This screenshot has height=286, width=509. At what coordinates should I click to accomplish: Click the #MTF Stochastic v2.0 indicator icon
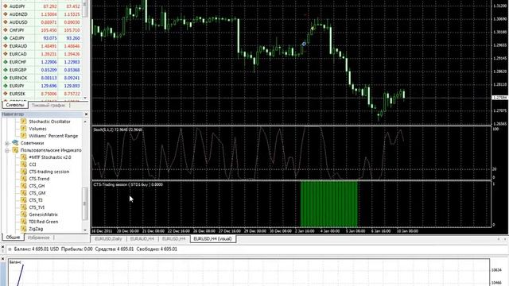[x=23, y=157]
